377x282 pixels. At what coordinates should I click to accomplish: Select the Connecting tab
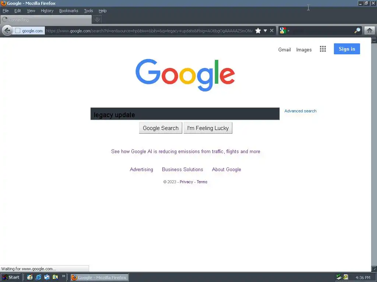point(46,20)
